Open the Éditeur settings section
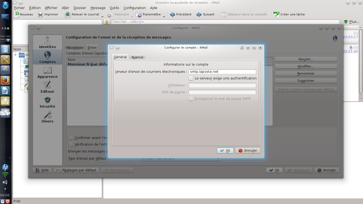Viewport: 363px width, 204px height. click(47, 87)
